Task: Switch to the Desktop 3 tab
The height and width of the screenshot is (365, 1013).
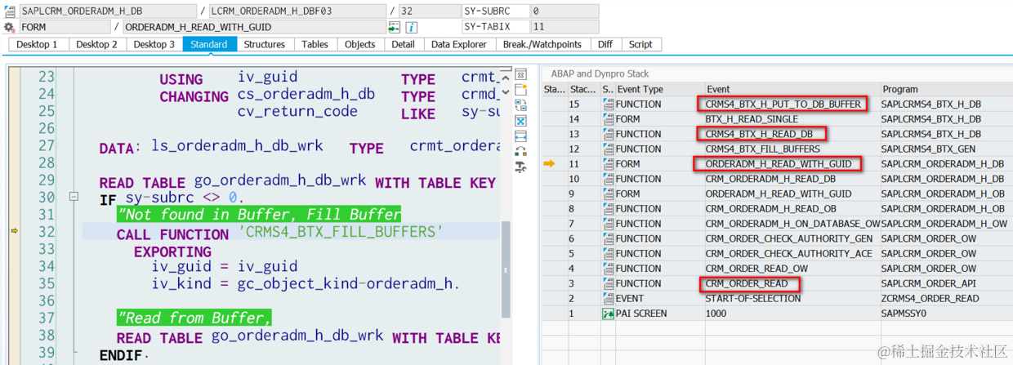Action: tap(154, 44)
